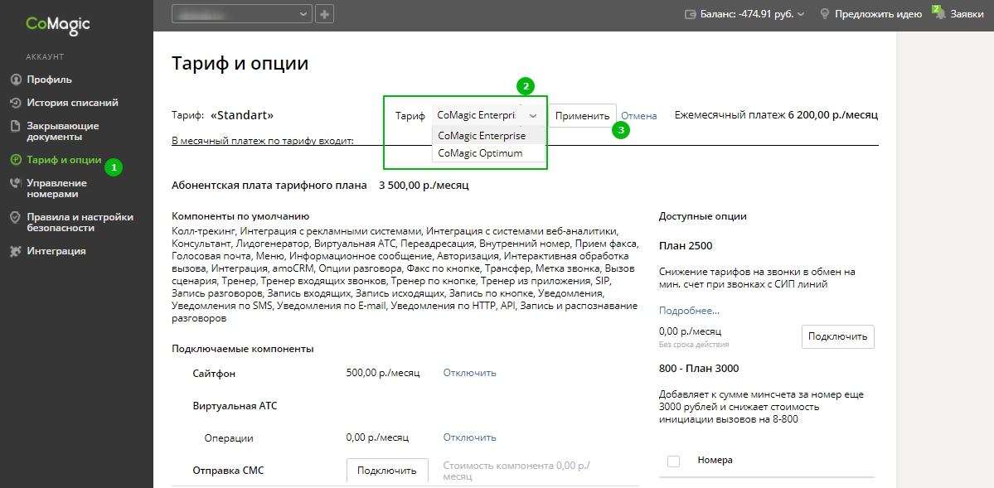Open Заявки notifications
This screenshot has width=994, height=488.
coord(966,13)
